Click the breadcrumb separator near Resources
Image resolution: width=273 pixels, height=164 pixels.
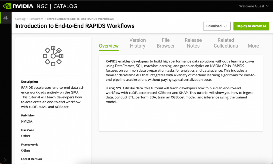(45, 19)
